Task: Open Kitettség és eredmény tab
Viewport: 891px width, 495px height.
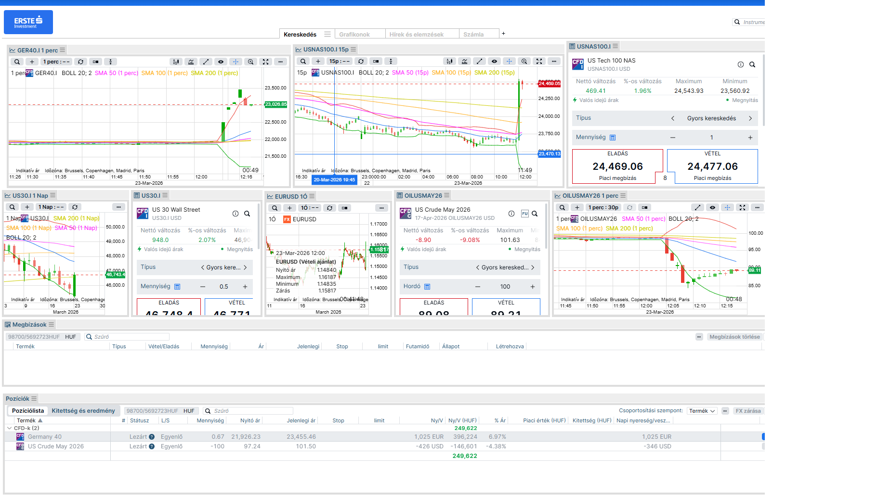Action: click(83, 411)
